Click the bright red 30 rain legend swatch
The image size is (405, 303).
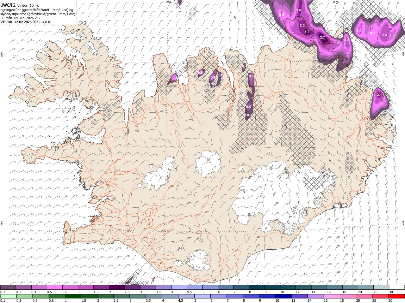(397, 296)
